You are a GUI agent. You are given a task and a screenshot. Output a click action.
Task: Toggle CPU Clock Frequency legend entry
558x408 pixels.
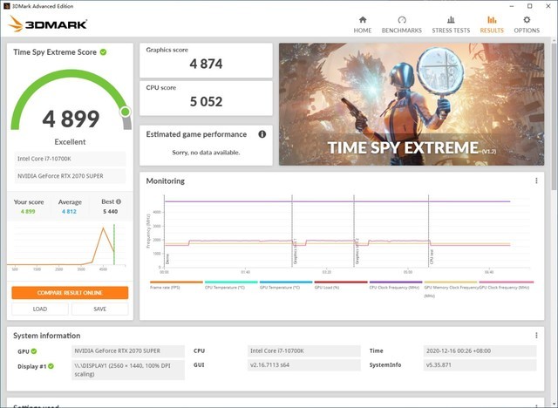click(x=395, y=285)
